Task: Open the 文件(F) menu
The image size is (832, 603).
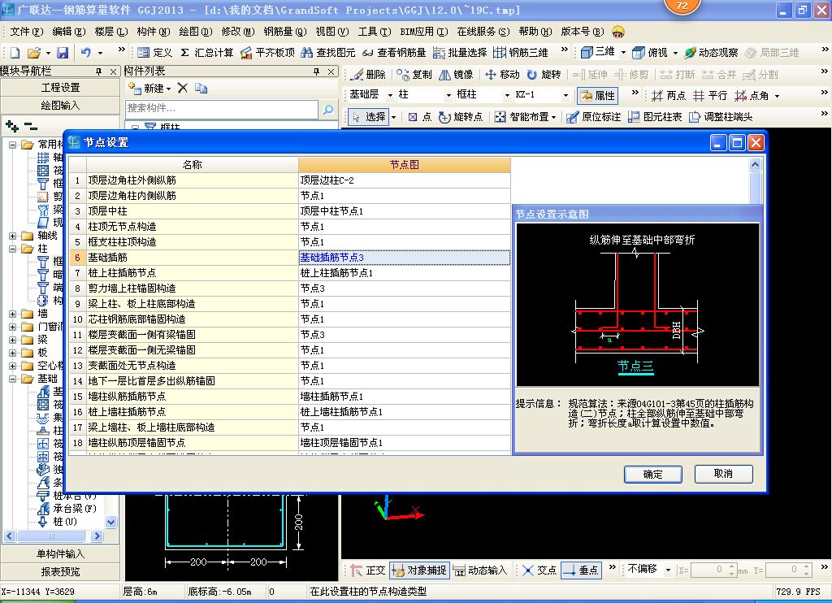Action: pyautogui.click(x=27, y=32)
